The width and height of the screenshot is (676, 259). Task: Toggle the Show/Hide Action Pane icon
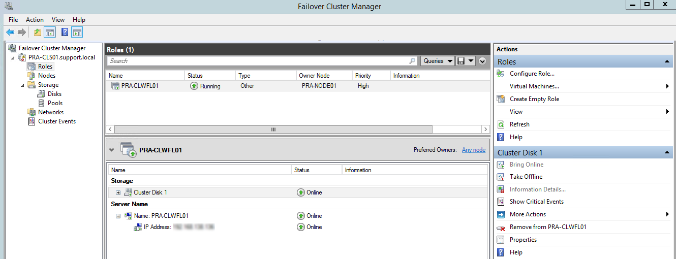tap(77, 33)
